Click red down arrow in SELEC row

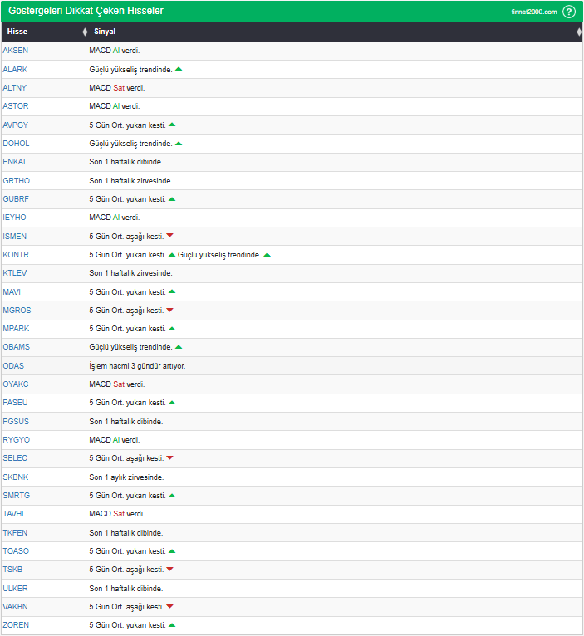pos(169,458)
